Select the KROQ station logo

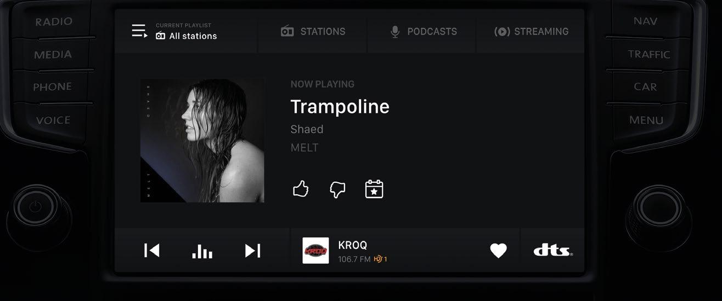(315, 251)
